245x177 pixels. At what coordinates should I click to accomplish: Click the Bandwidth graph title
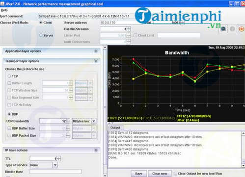[x=177, y=52]
